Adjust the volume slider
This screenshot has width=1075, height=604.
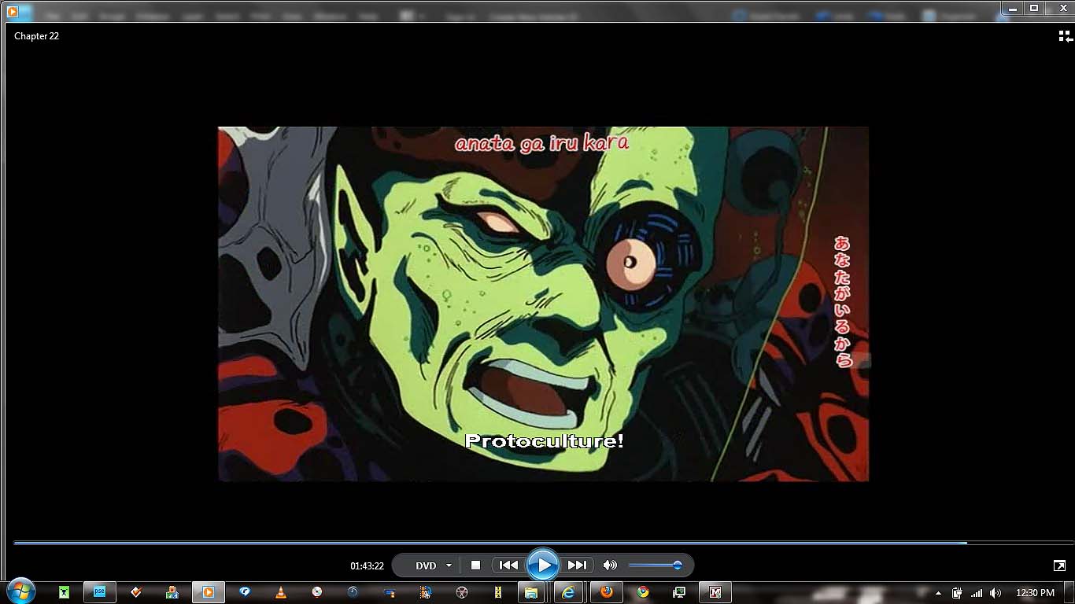pos(655,565)
